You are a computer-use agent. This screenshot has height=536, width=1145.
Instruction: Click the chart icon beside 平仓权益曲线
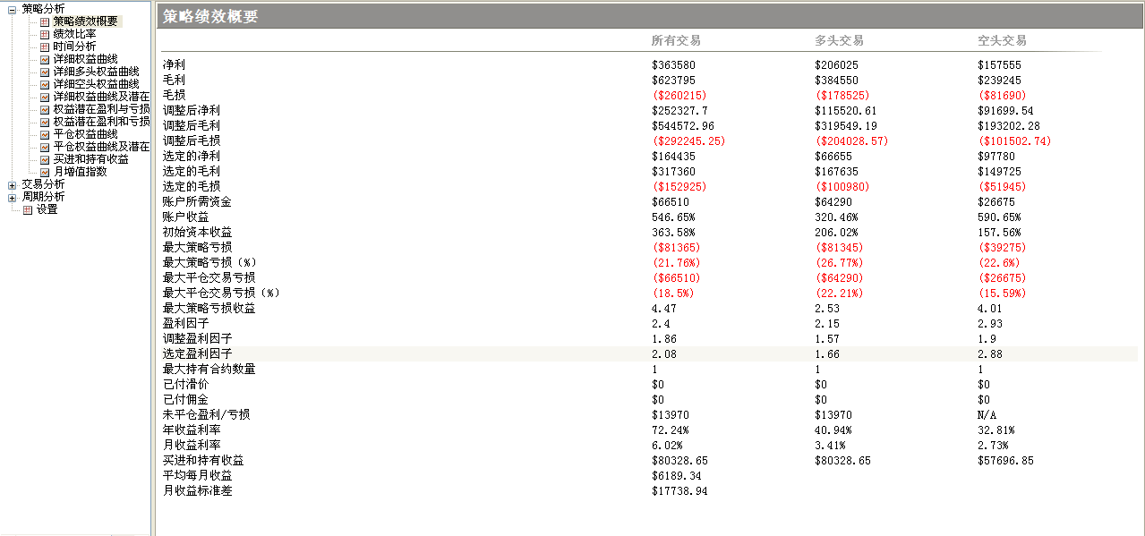pos(45,134)
